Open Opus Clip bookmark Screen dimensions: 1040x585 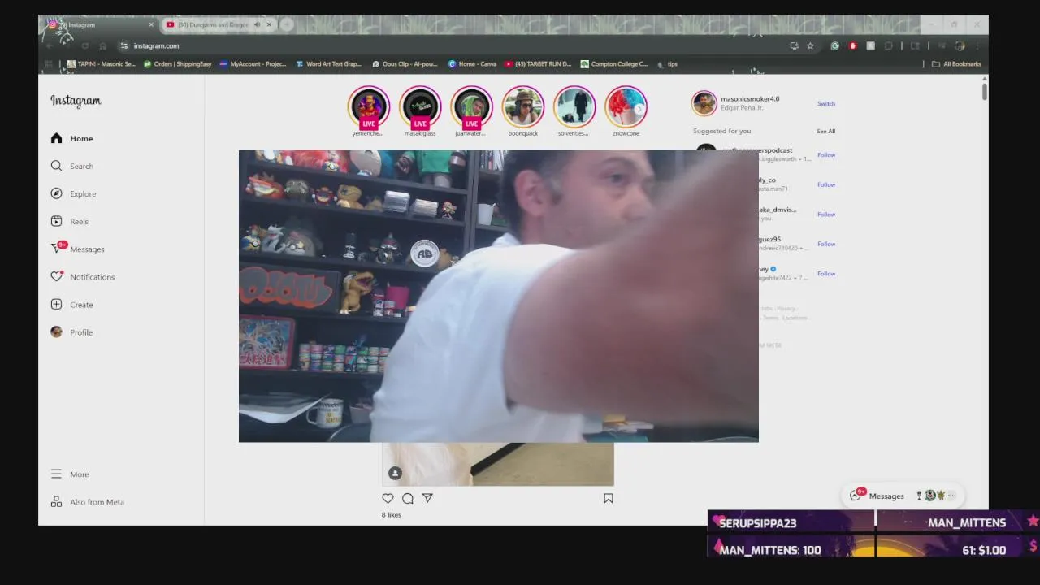click(x=405, y=64)
